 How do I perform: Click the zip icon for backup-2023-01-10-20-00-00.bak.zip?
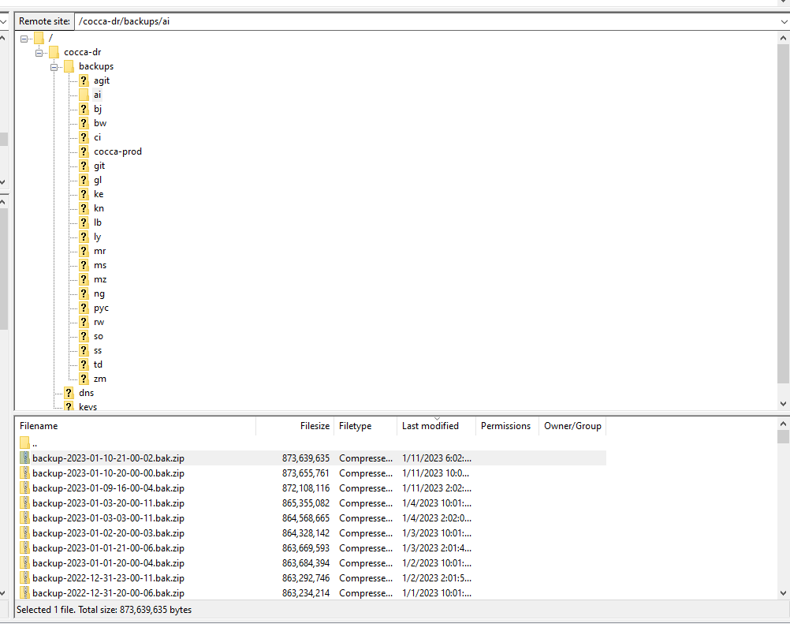pos(25,473)
